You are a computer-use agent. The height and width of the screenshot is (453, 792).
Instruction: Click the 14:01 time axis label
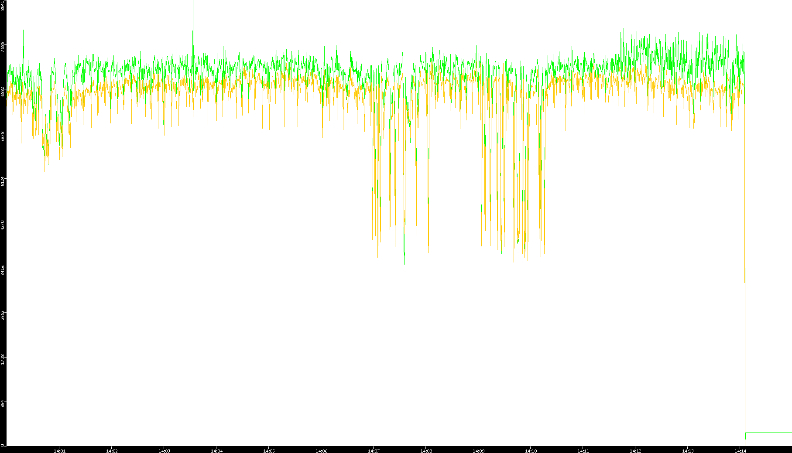(59, 451)
